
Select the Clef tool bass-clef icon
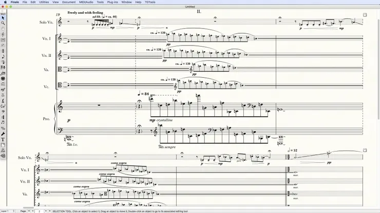(x=3, y=112)
